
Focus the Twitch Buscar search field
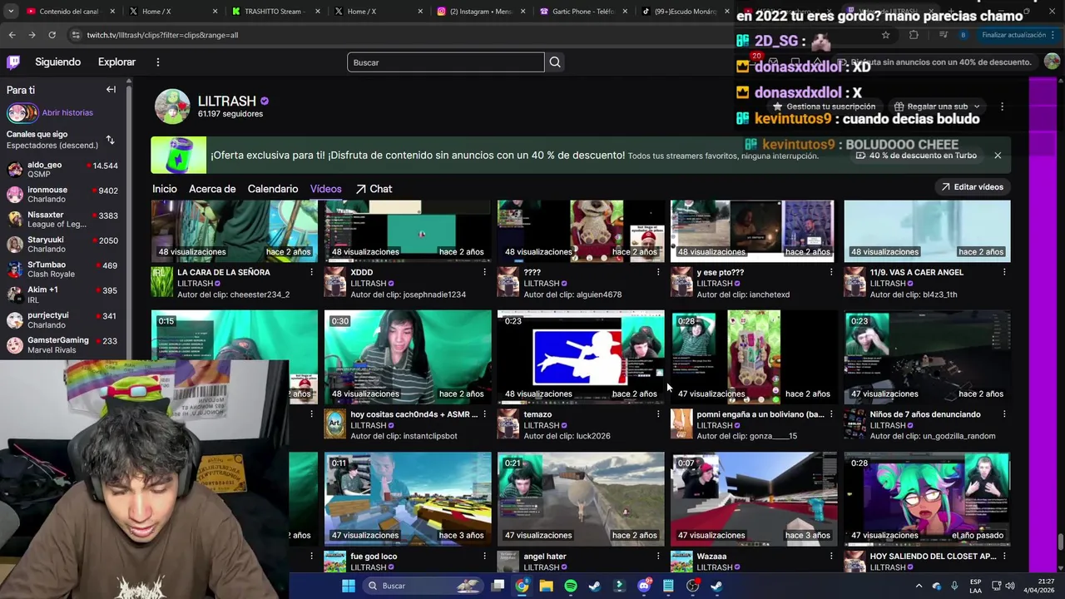(x=446, y=62)
